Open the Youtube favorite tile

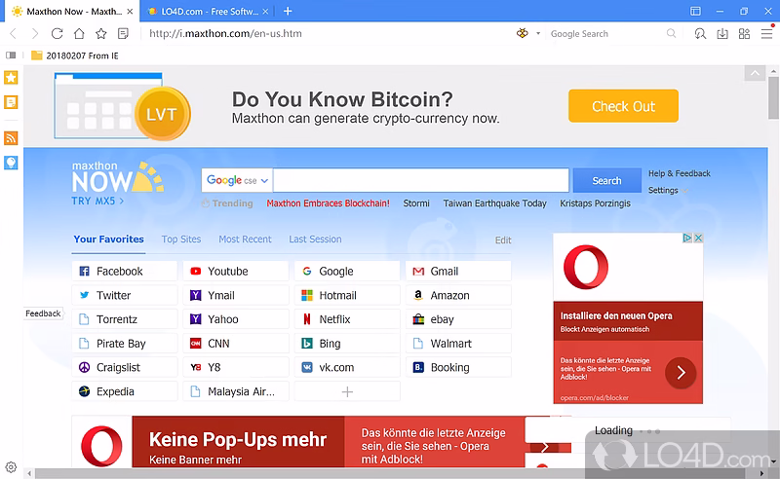(x=236, y=272)
